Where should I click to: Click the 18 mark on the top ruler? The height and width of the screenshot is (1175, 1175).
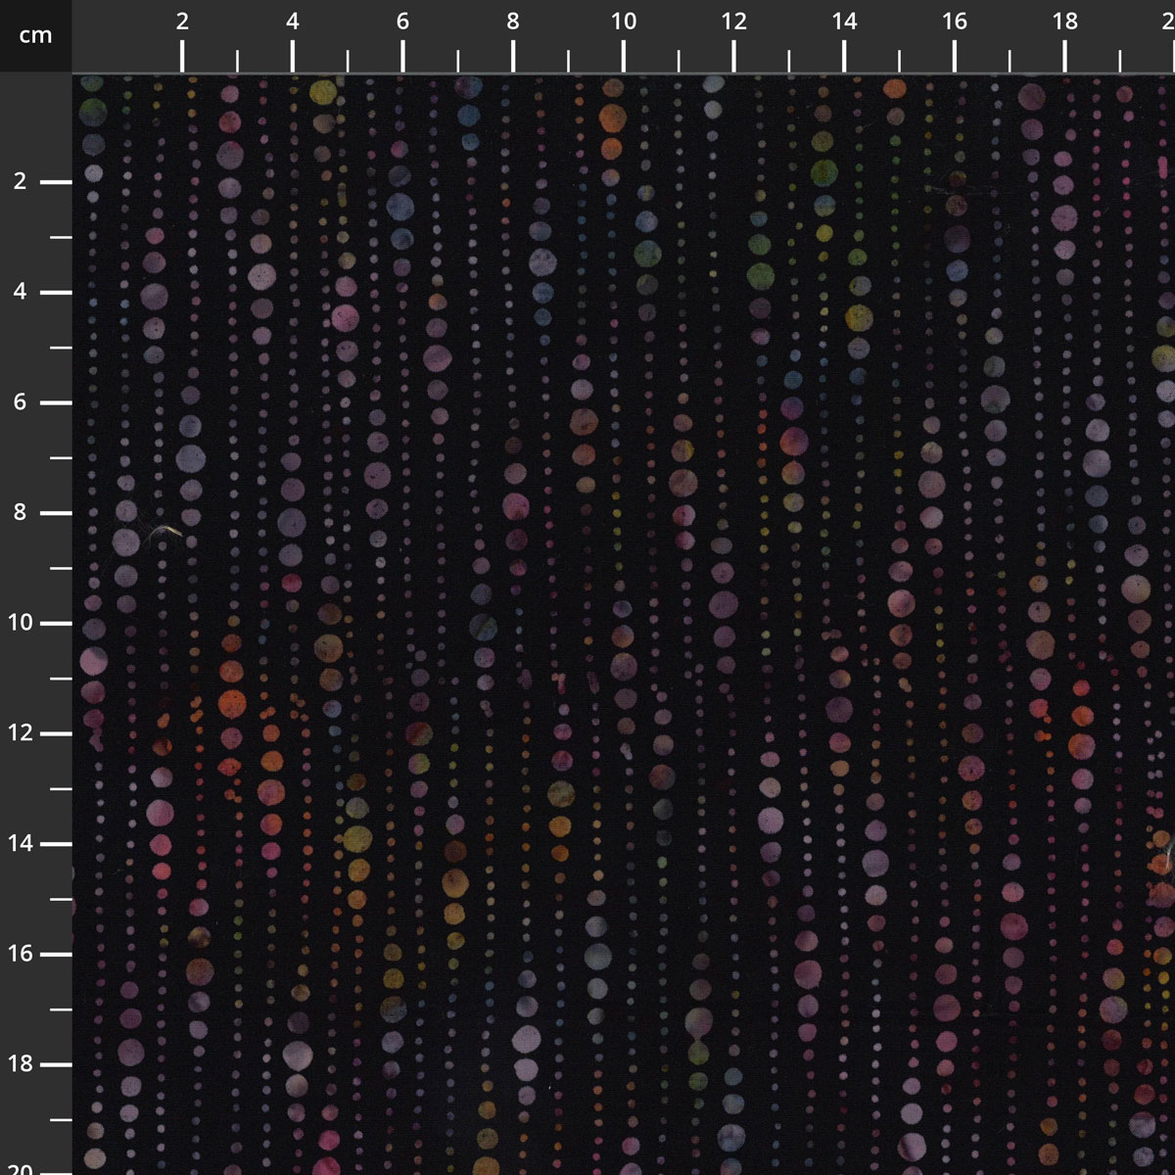click(1064, 23)
